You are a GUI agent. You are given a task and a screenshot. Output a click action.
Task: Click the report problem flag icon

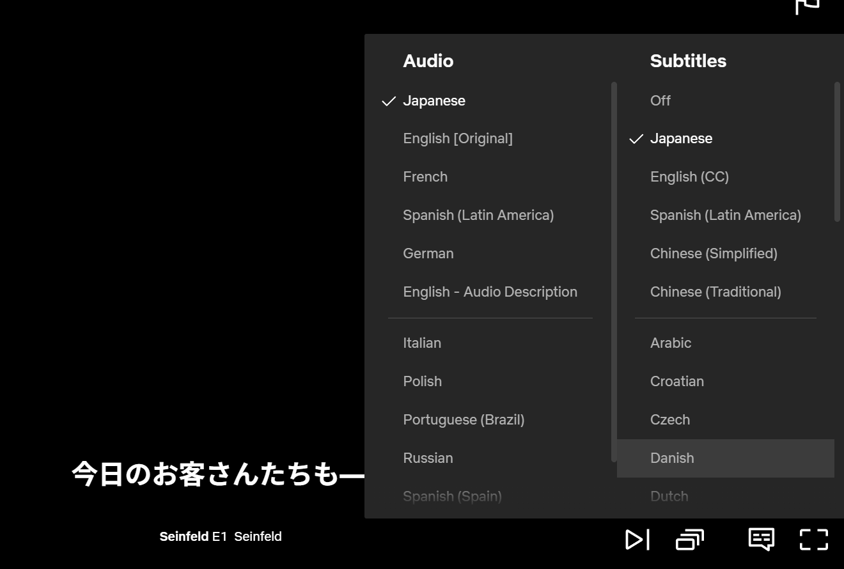click(808, 6)
